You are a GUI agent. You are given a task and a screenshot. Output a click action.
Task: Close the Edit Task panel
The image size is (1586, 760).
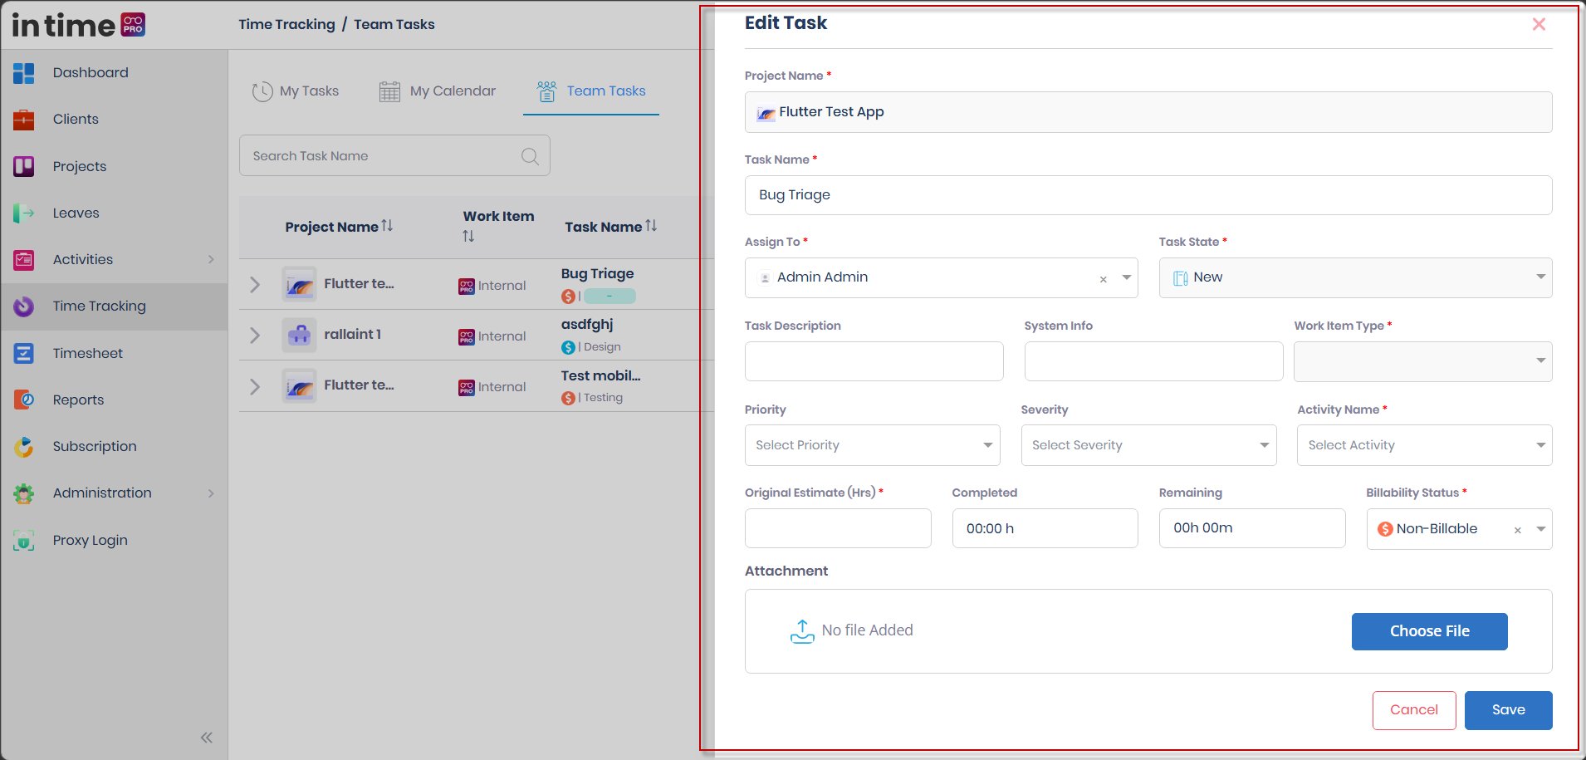[1539, 24]
